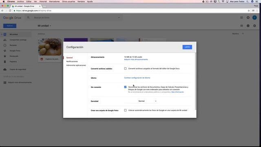Go back in Chrome
This screenshot has height=147, width=261.
click(x=2, y=11)
